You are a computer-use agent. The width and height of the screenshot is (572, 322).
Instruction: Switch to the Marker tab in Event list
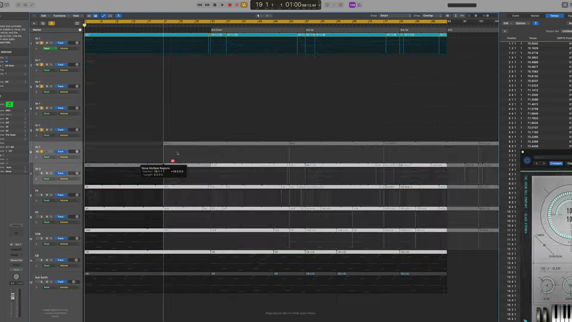[535, 16]
